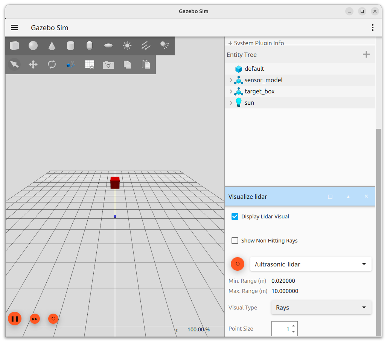Increase the Point Size value

(x=294, y=326)
